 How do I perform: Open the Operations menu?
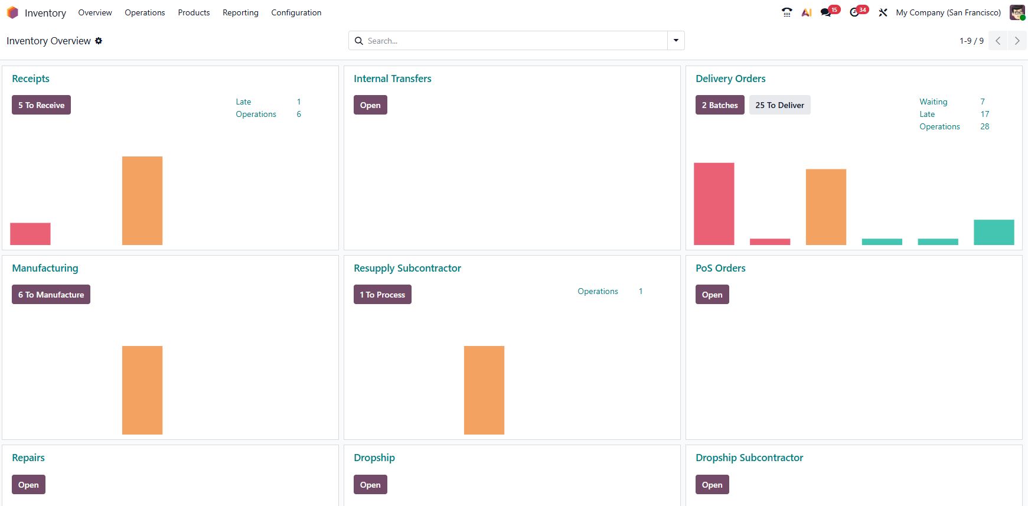click(x=145, y=12)
